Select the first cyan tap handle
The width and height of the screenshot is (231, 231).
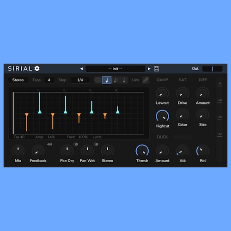tap(40, 112)
